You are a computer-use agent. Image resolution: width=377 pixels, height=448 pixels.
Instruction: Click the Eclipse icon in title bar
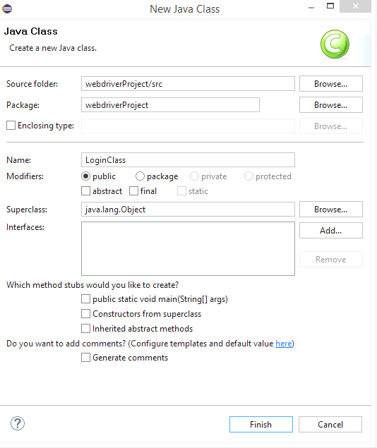pyautogui.click(x=7, y=8)
